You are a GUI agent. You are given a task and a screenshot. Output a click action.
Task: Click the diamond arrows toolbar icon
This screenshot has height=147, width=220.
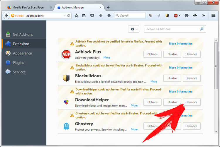pos(195,16)
